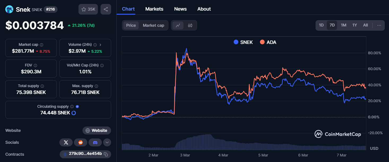Click the 1.01% Vol/Mkt Cap value
This screenshot has height=162, width=389.
[85, 72]
